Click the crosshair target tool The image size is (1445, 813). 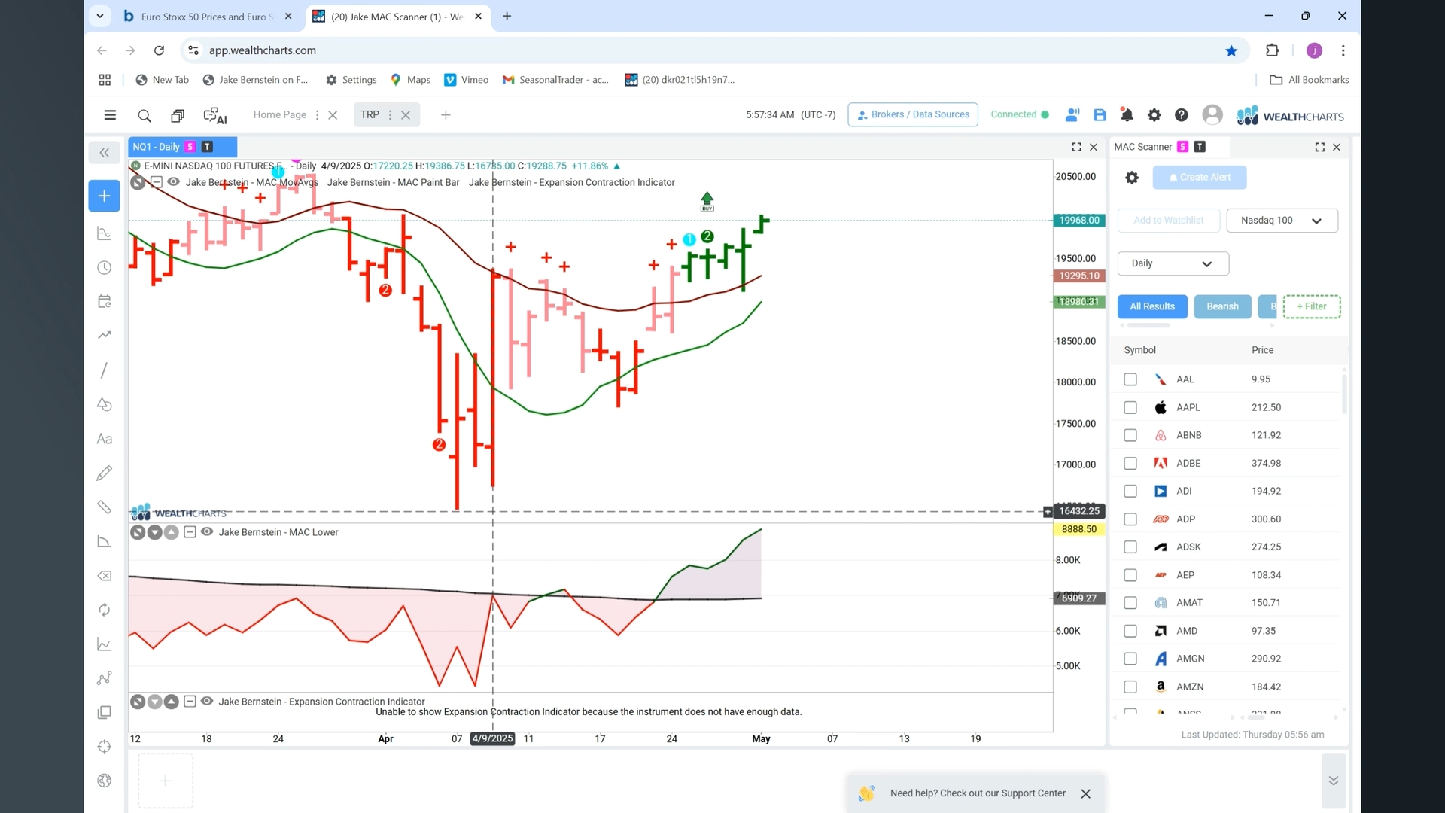click(x=104, y=746)
